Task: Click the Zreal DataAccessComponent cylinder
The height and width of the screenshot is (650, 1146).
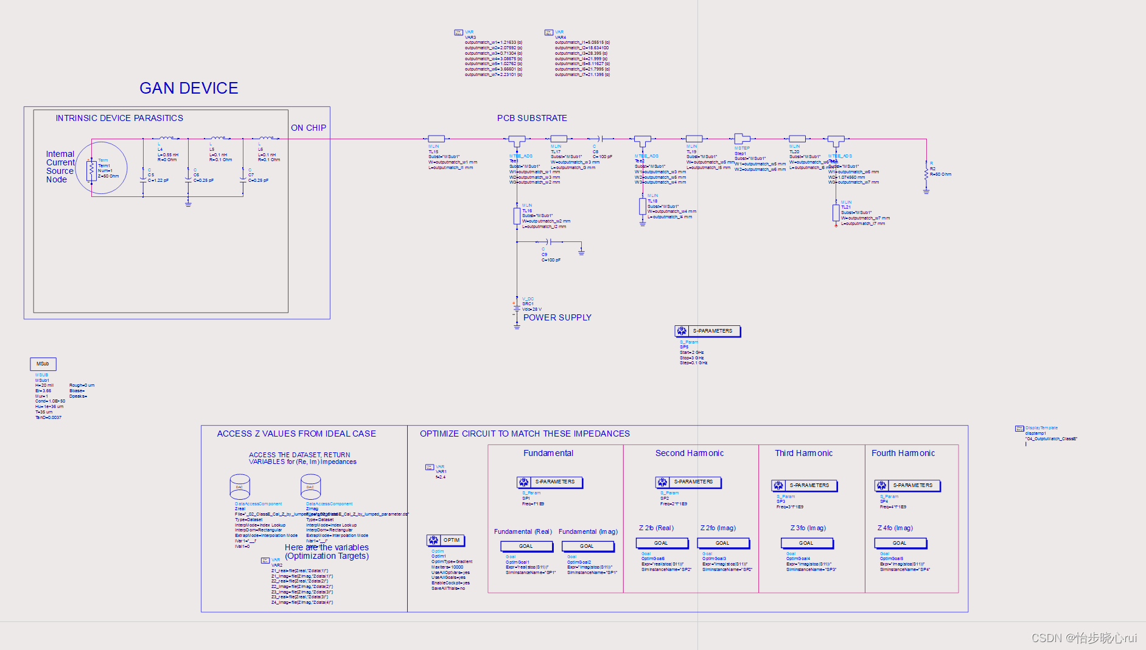Action: 240,487
